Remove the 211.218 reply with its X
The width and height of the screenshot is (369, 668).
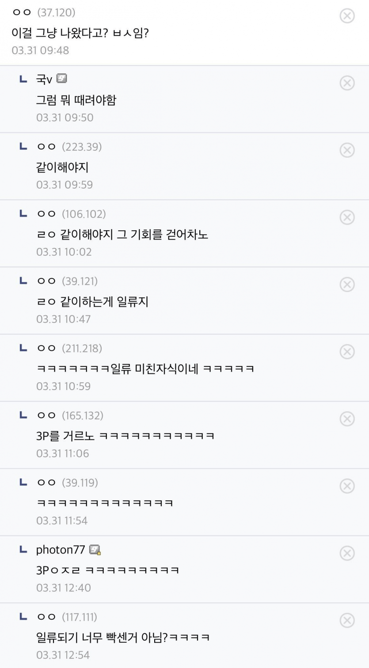pos(347,352)
